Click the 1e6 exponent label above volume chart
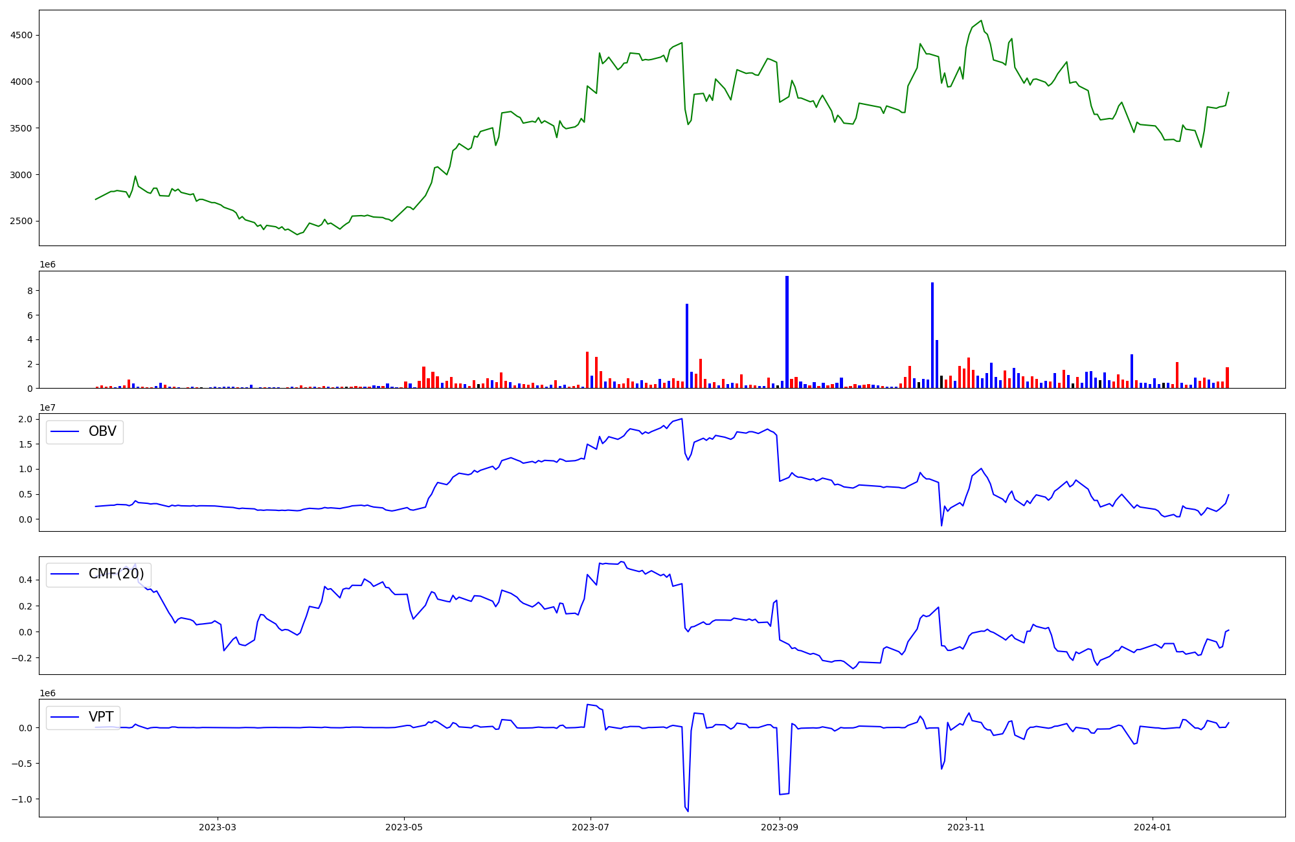 [47, 265]
